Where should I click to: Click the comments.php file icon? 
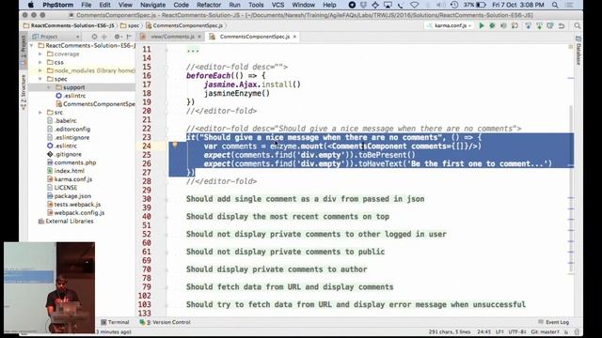[50, 162]
